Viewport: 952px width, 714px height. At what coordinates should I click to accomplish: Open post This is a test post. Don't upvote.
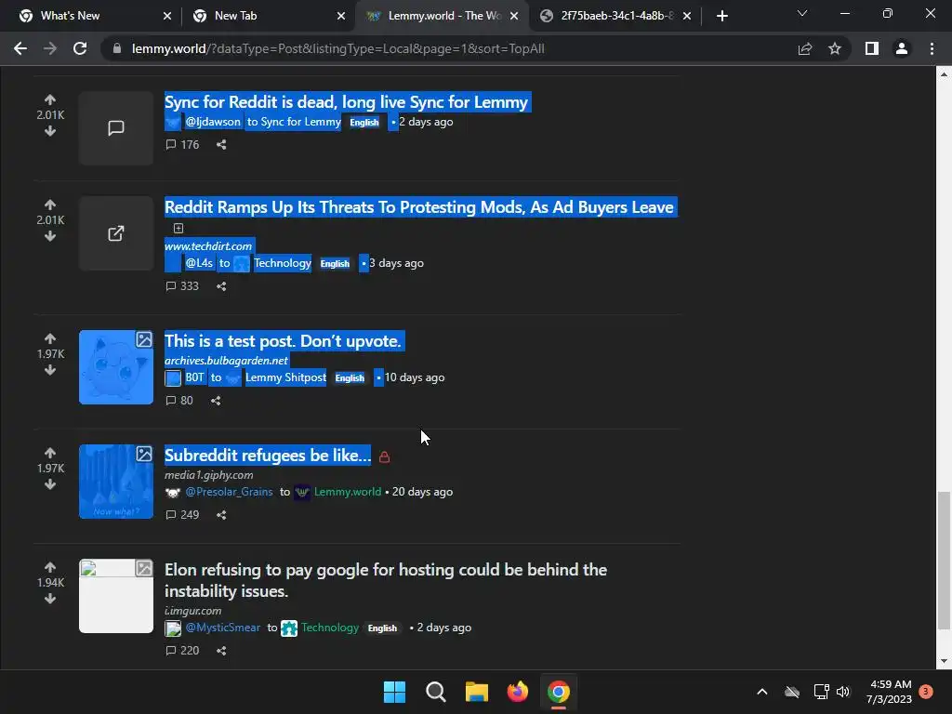tap(283, 341)
